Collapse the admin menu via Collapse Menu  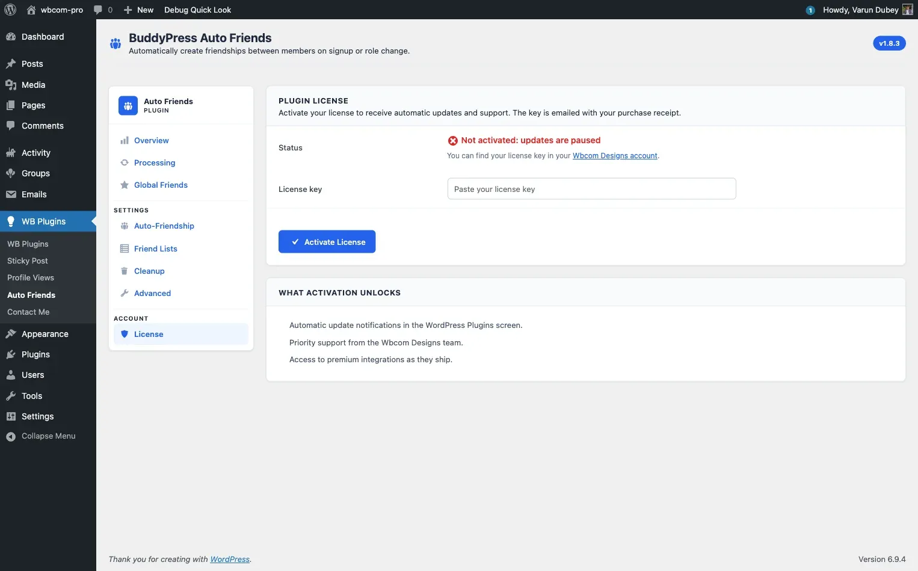click(x=48, y=436)
